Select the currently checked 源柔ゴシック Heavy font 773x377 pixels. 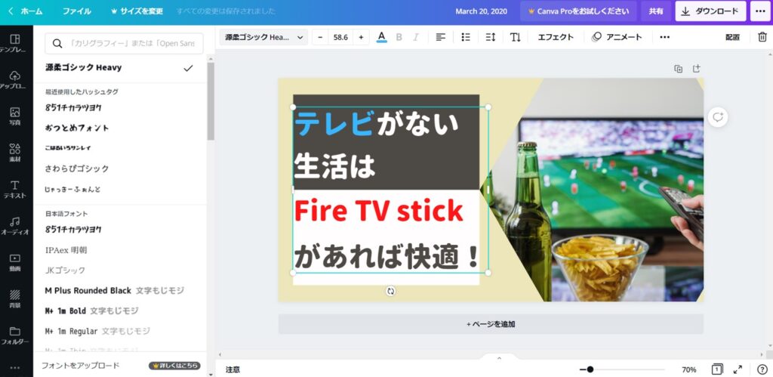(x=120, y=68)
